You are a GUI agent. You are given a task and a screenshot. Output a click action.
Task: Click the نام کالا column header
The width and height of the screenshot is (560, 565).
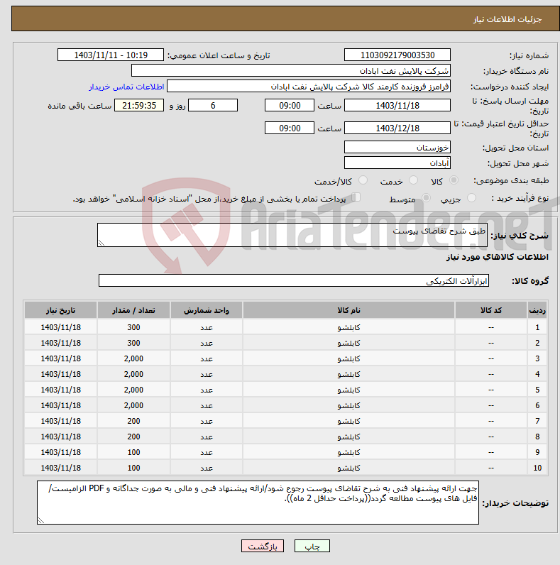click(348, 310)
